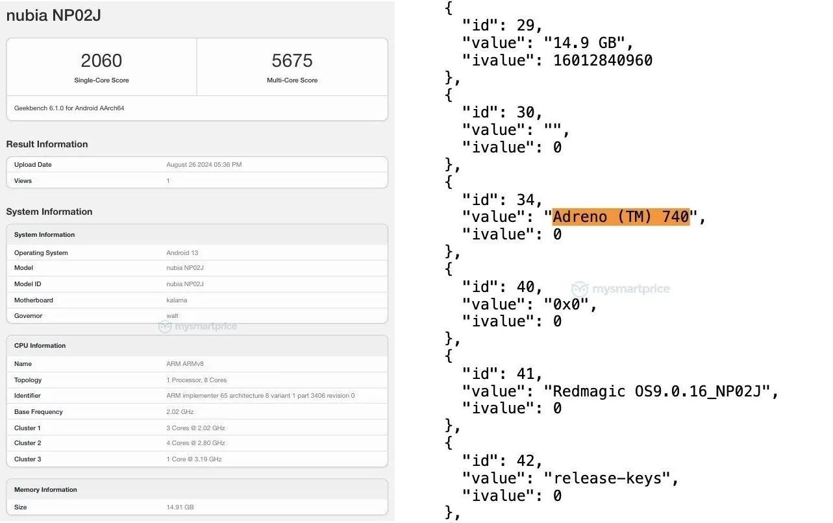Image resolution: width=833 pixels, height=523 pixels.
Task: Click the Single-Core Score value 2060
Action: coord(101,61)
